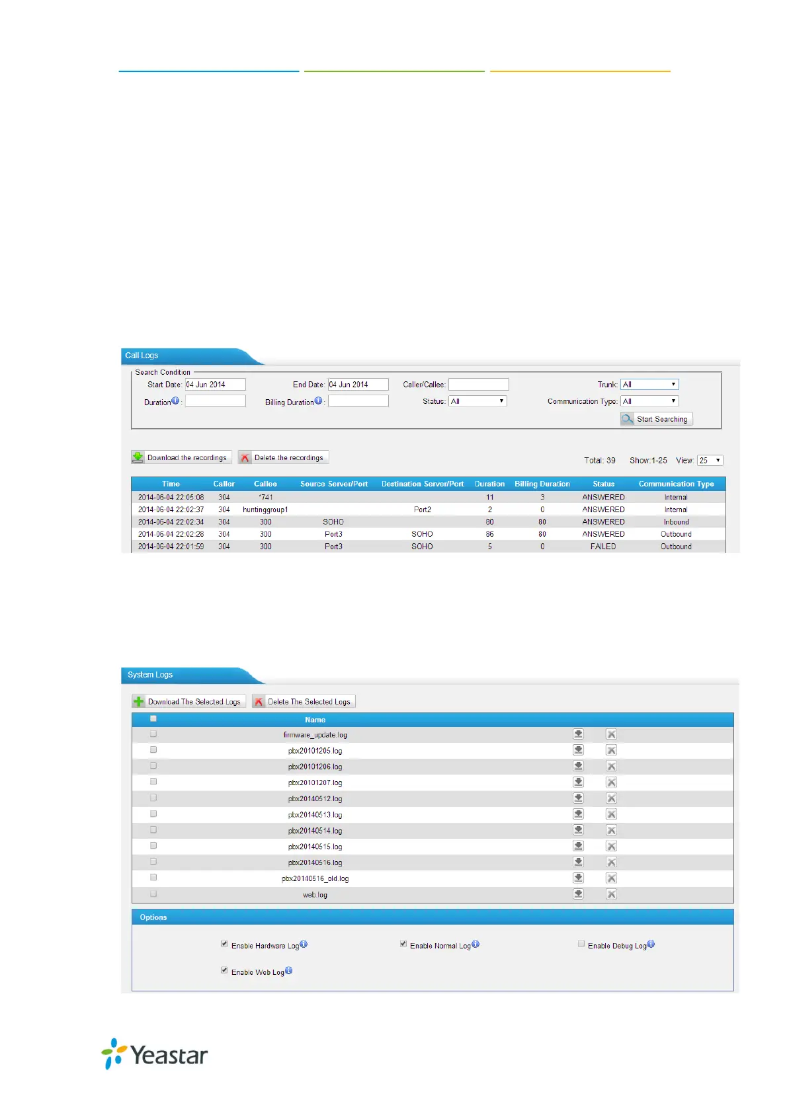Download web.log via its row icon
The image size is (787, 1113).
pos(578,894)
